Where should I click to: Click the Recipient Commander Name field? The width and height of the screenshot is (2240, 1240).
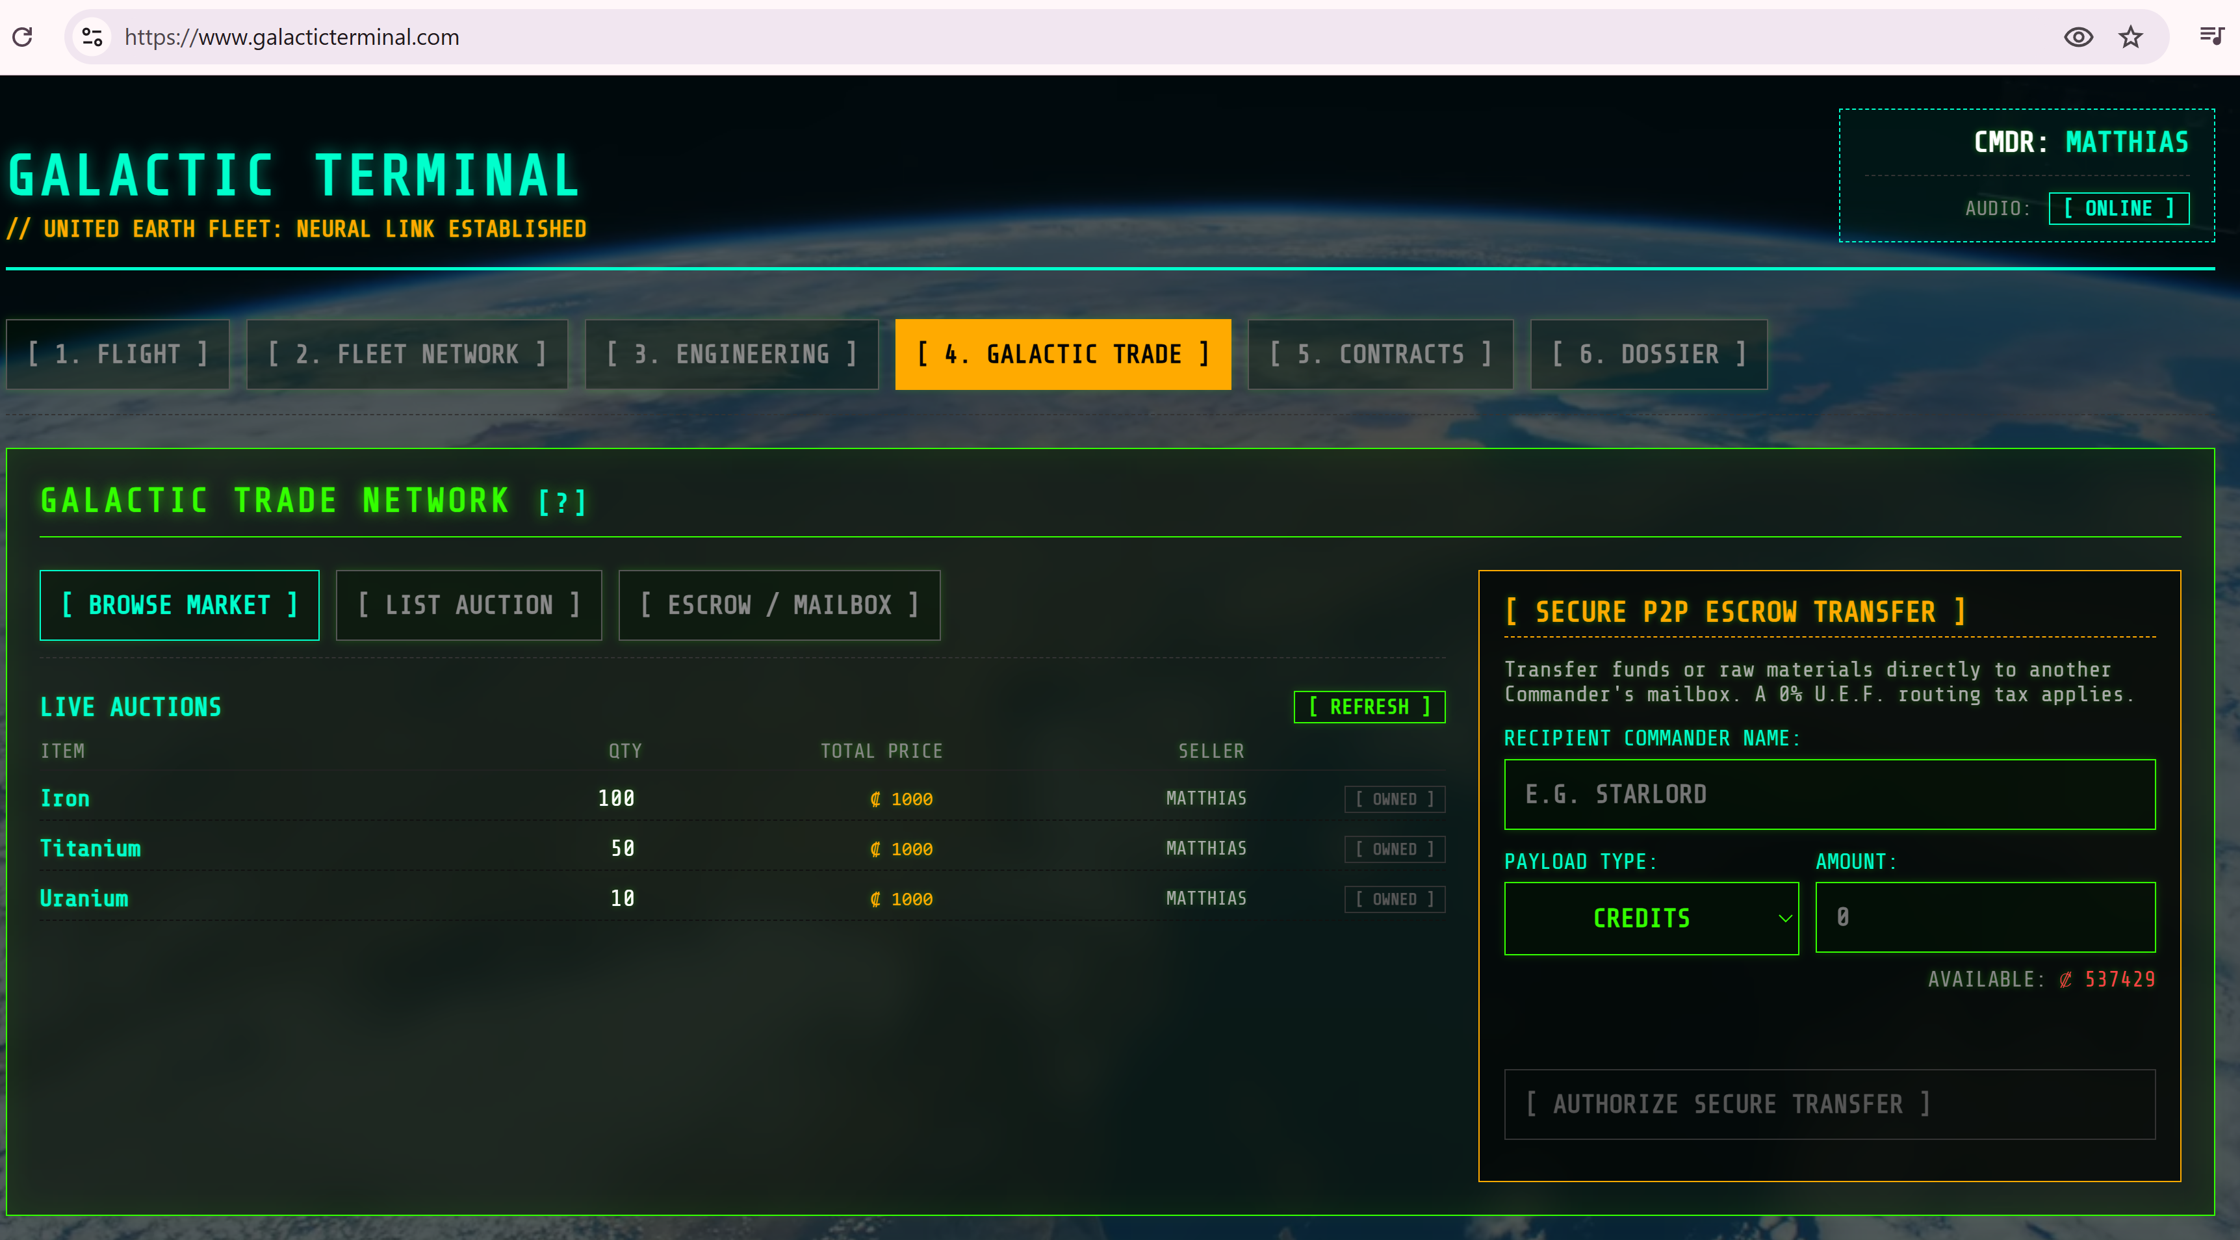(x=1829, y=794)
